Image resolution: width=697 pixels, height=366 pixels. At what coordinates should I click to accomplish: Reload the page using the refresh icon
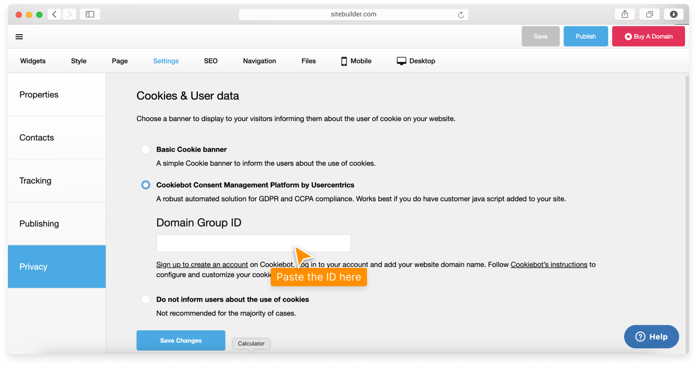461,15
